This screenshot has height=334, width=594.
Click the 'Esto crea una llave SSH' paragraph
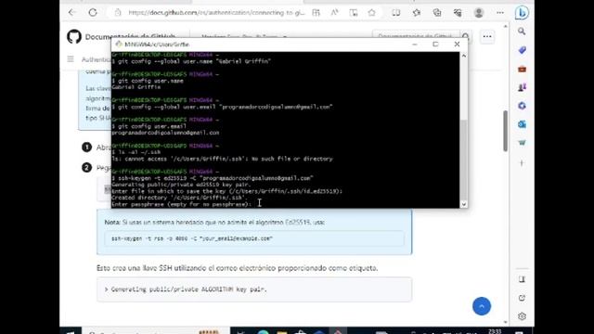[x=238, y=268]
